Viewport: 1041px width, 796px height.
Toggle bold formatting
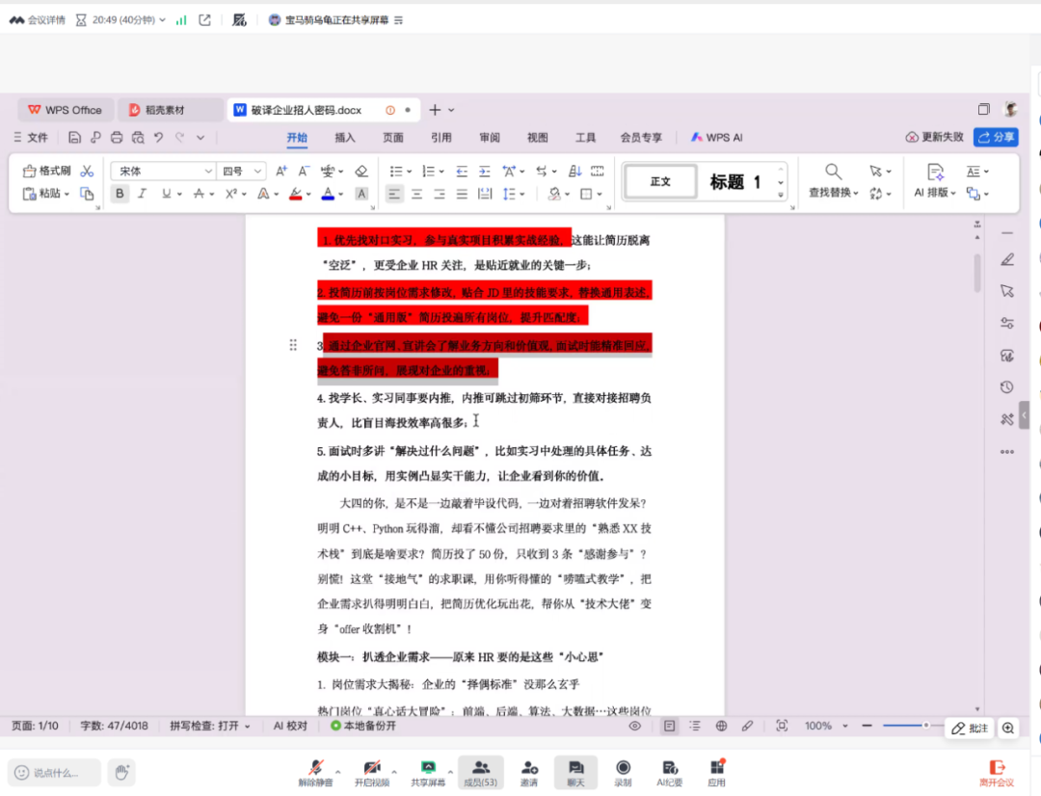click(x=120, y=194)
